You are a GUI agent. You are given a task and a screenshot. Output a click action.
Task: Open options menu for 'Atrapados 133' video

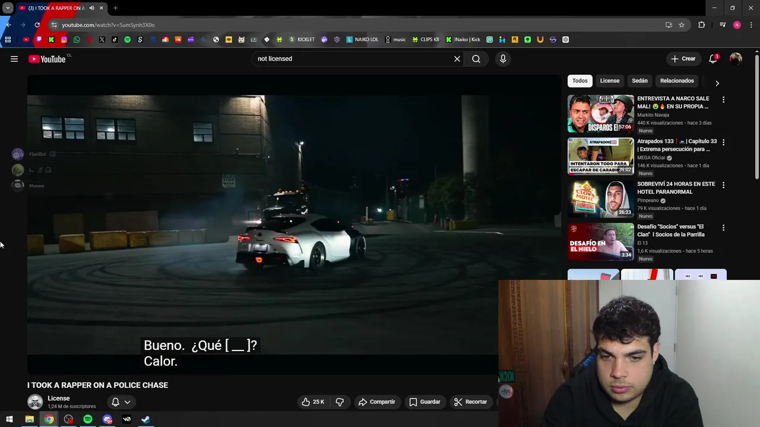click(x=723, y=142)
